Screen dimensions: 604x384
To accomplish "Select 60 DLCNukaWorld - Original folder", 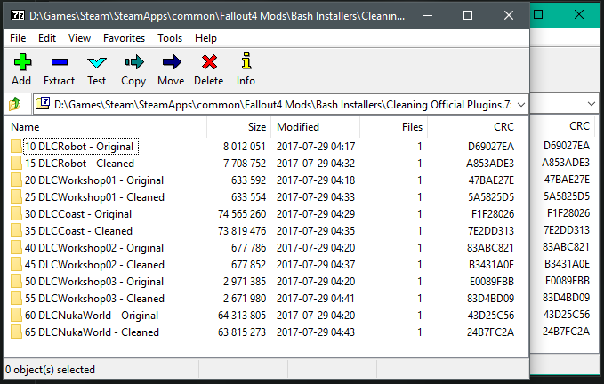I will click(92, 316).
